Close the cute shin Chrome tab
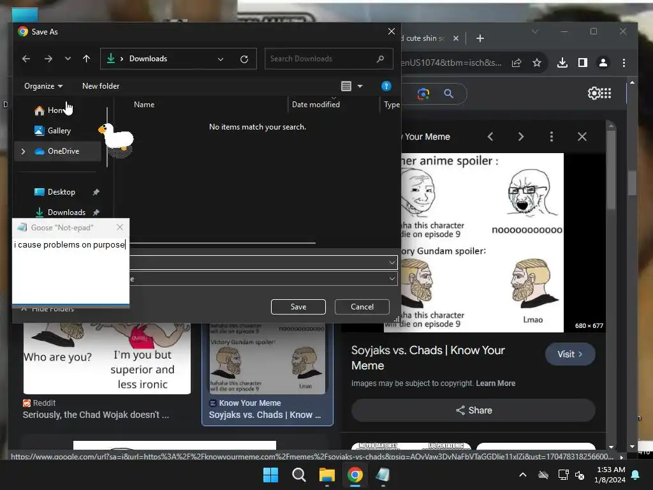Viewport: 653px width, 490px height. click(x=455, y=38)
